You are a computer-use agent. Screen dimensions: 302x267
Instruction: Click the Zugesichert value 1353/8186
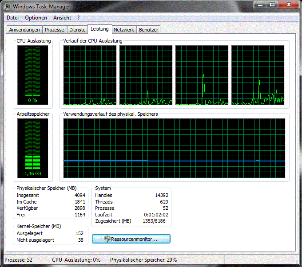(154, 221)
